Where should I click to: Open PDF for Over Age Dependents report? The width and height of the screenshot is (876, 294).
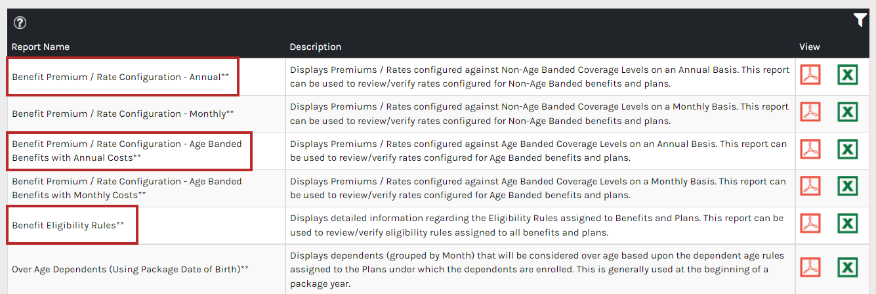[810, 267]
